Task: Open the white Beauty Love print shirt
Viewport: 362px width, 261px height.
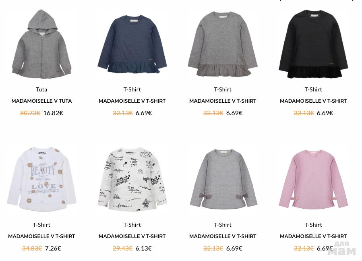Action: pyautogui.click(x=41, y=179)
